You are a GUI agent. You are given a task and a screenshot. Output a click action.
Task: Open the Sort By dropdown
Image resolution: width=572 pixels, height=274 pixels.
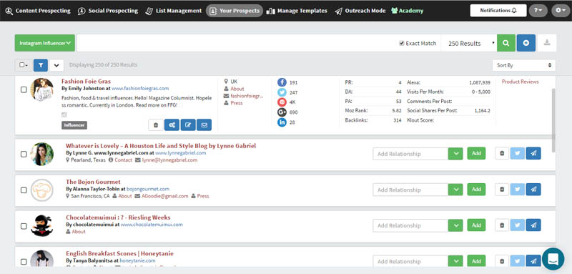click(524, 65)
